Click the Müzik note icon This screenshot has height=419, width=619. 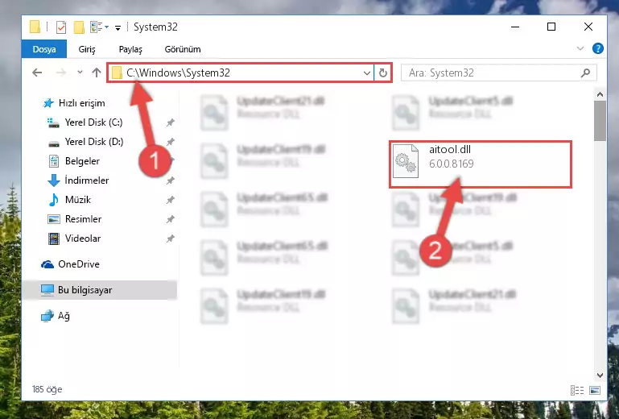(x=54, y=200)
